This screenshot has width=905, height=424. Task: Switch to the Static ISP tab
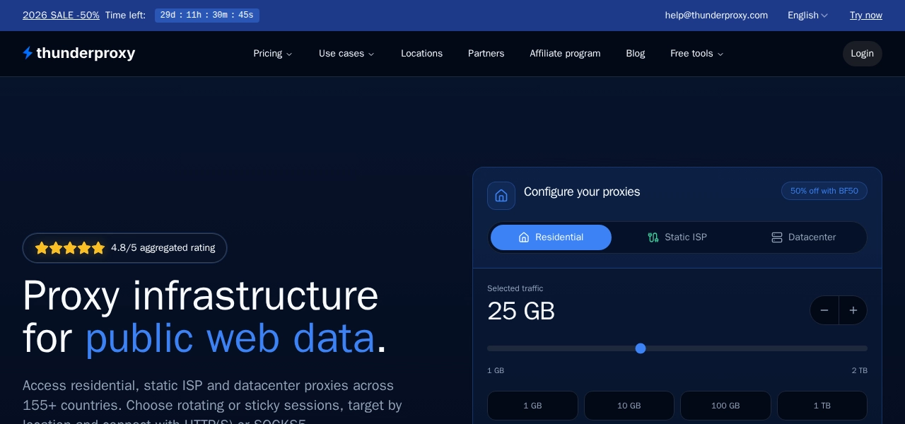677,237
